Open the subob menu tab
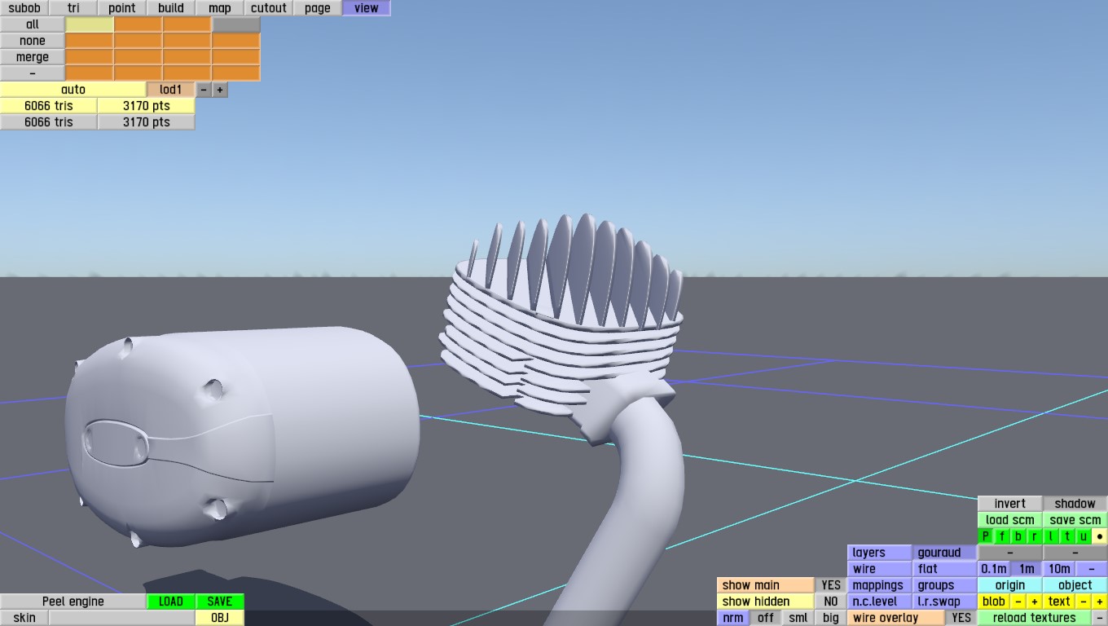The width and height of the screenshot is (1108, 626). [x=24, y=8]
